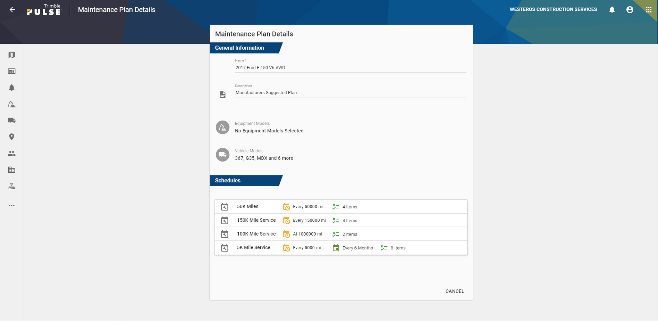
Task: Open the app launcher grid icon
Action: click(x=648, y=9)
